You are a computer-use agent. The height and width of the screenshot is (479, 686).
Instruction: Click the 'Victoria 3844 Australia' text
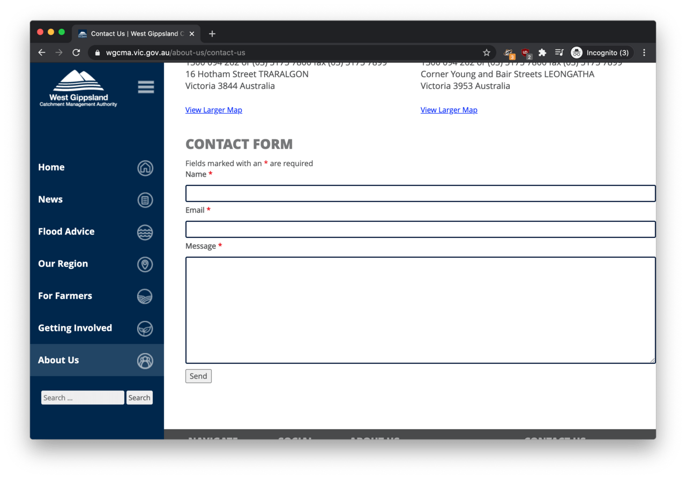click(x=230, y=86)
